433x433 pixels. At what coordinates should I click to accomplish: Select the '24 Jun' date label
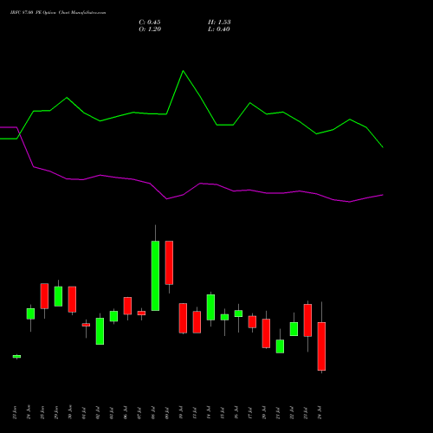[x=29, y=412]
